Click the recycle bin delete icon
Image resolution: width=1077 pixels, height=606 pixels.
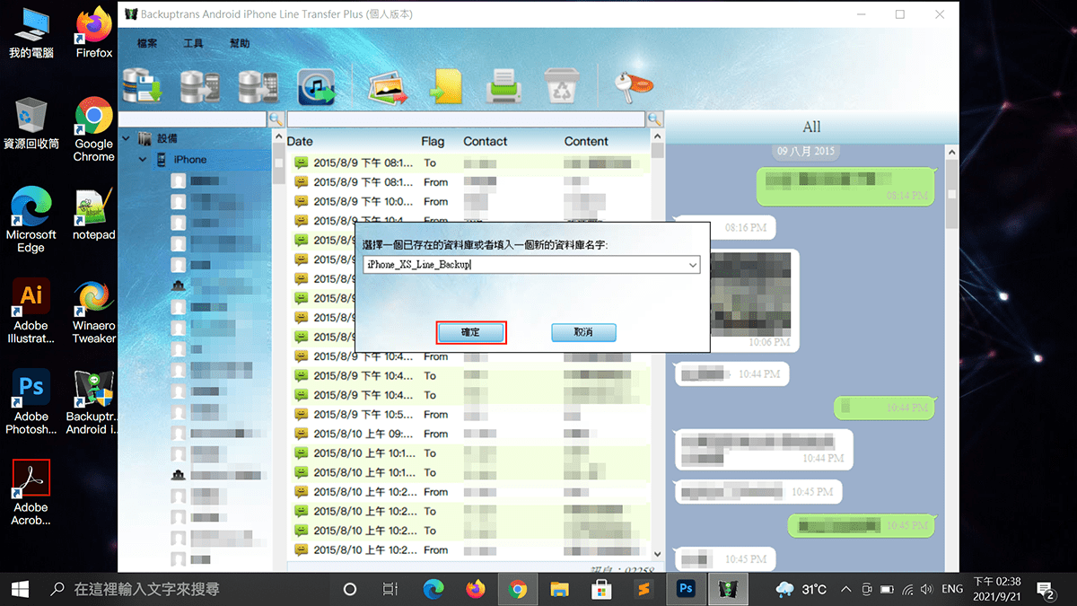pos(562,86)
